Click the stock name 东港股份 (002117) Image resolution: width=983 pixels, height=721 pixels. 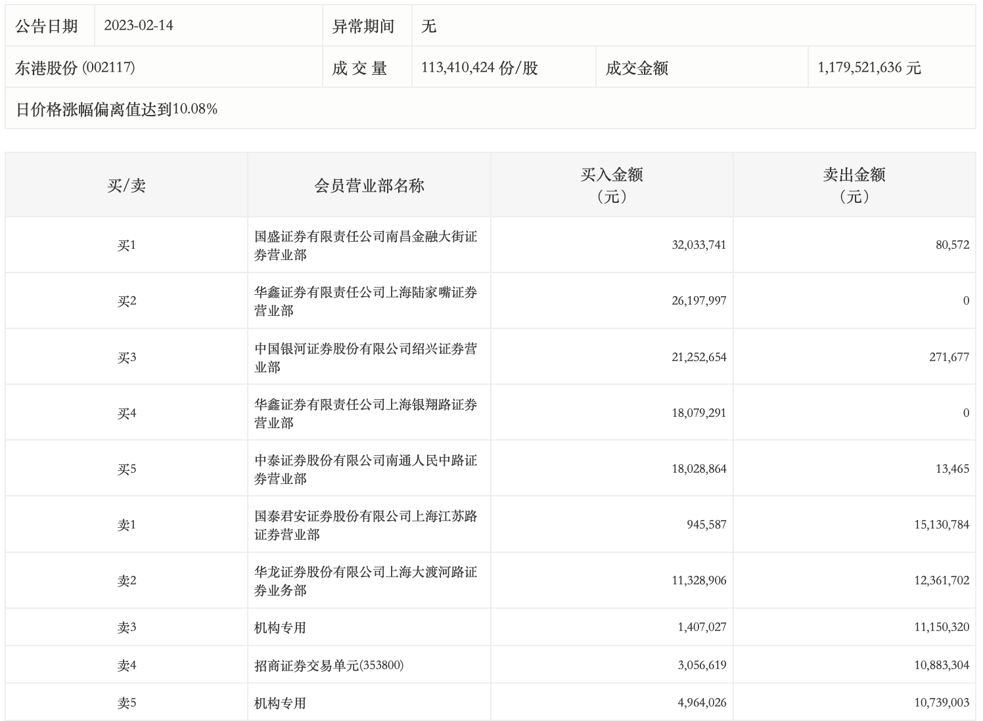pos(75,68)
